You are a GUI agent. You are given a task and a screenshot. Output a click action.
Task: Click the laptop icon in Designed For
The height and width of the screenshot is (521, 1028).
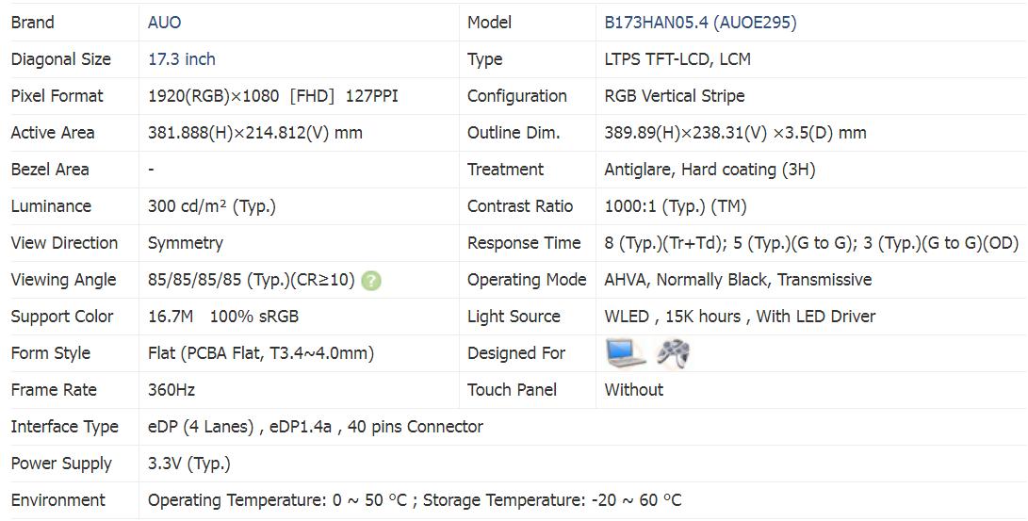[x=626, y=352]
